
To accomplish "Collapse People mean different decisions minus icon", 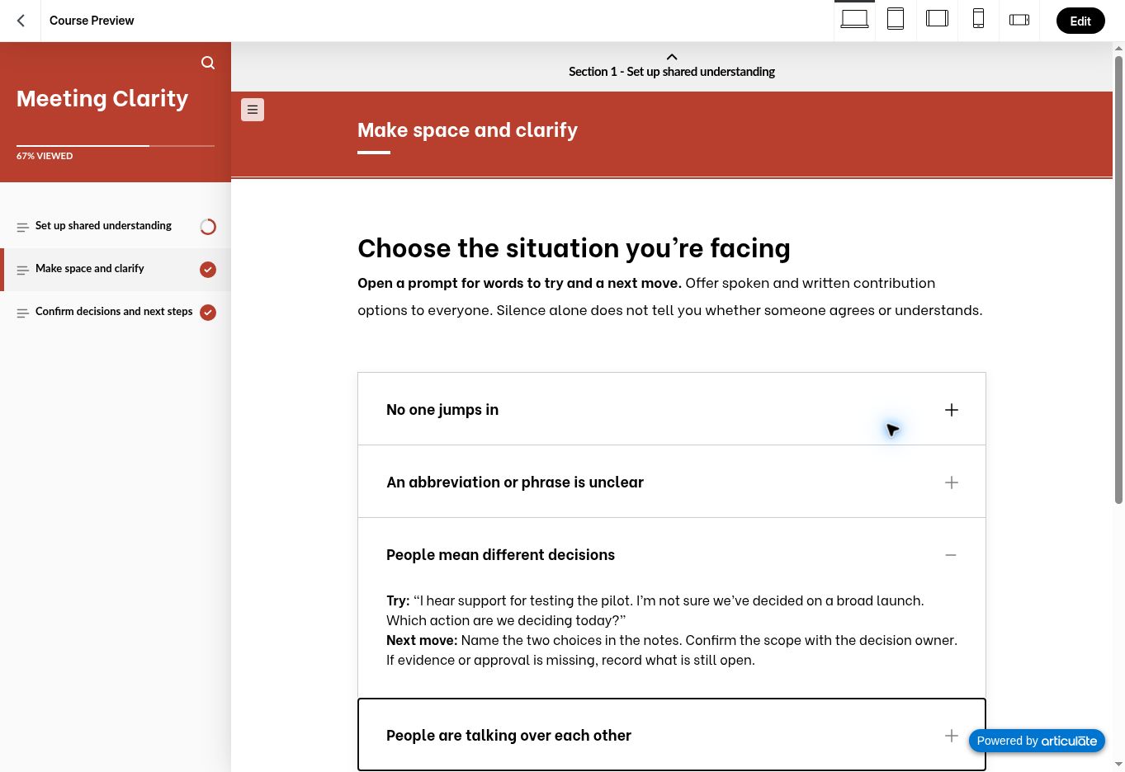I will pos(951,555).
